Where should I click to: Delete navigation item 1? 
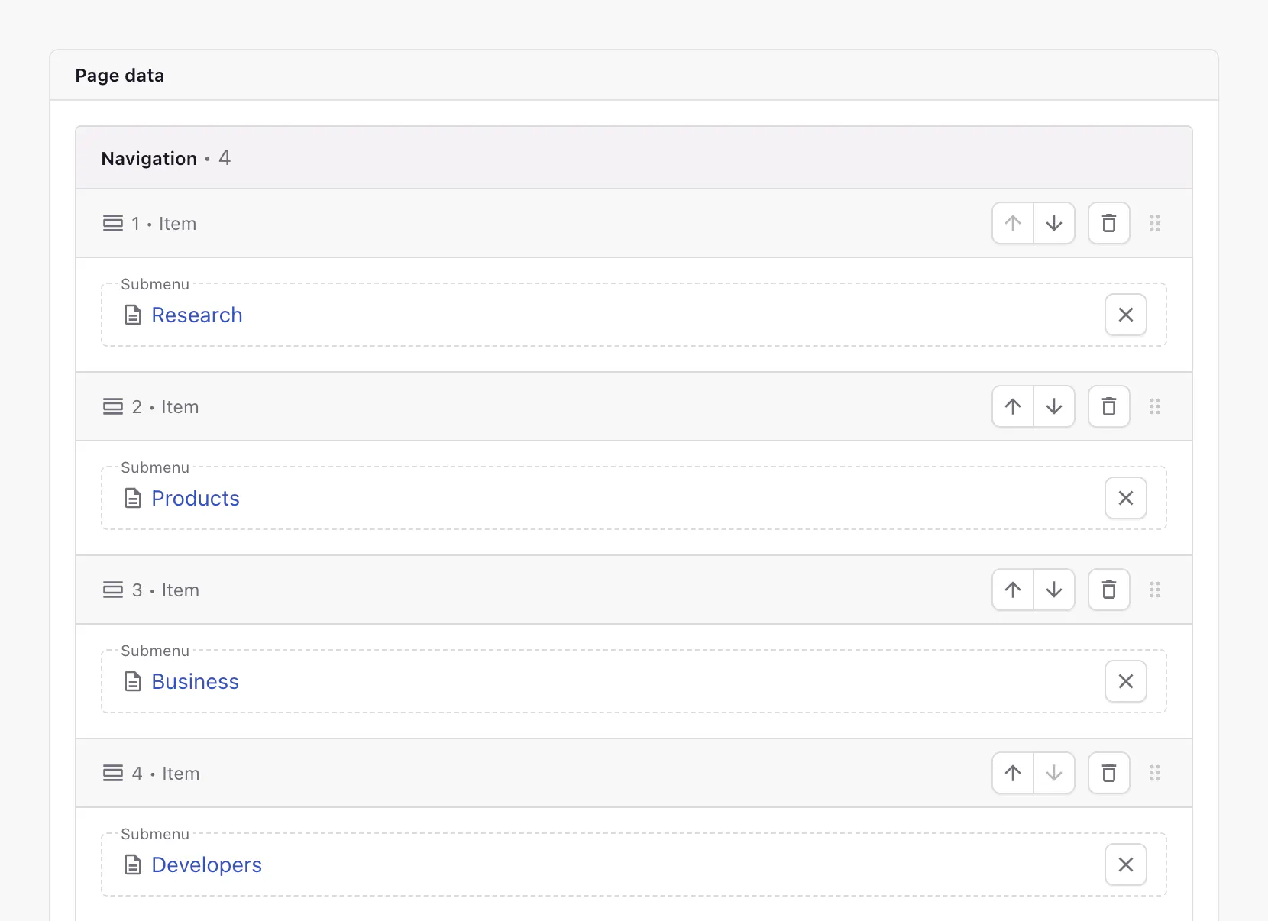coord(1109,223)
